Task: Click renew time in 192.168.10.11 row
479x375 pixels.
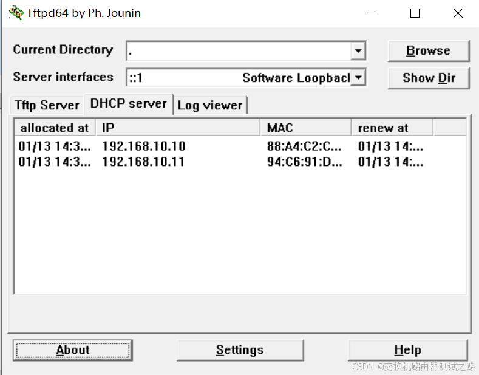Action: [391, 162]
